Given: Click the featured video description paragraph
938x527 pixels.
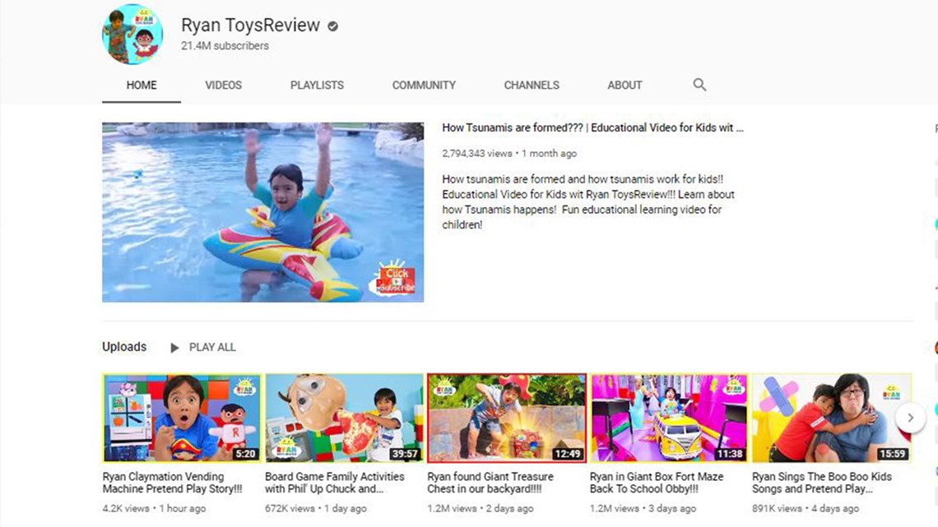Looking at the screenshot, I should (588, 202).
